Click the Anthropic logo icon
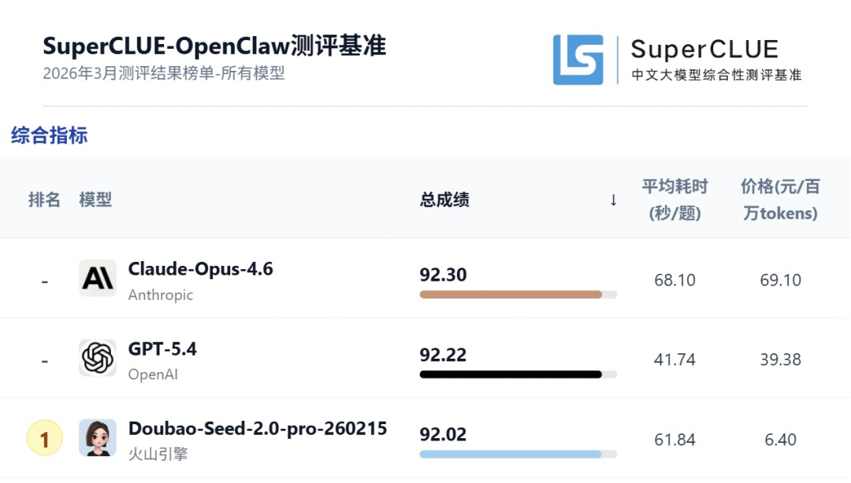The image size is (851, 483). click(x=98, y=278)
